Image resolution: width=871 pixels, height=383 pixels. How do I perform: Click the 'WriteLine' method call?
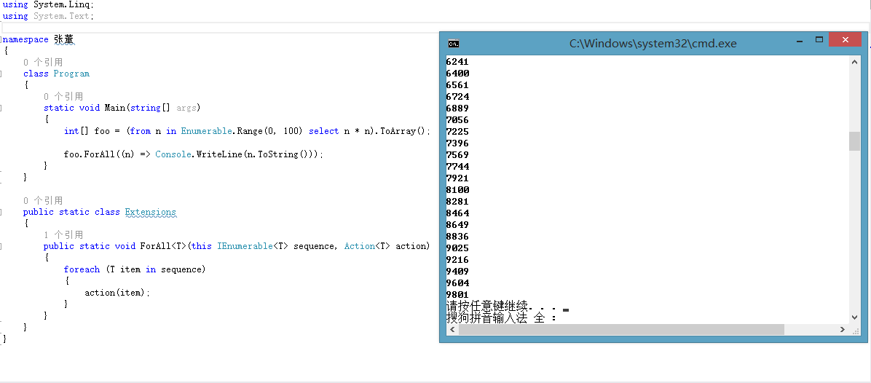(x=218, y=154)
